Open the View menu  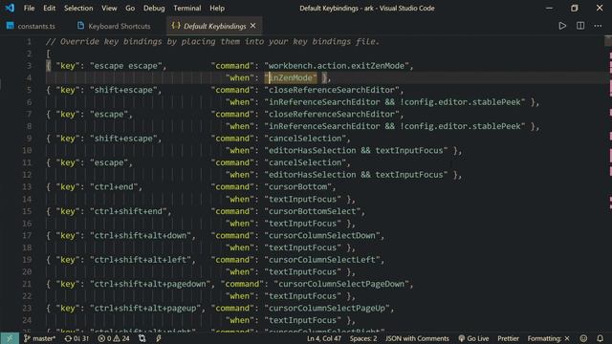coord(109,9)
